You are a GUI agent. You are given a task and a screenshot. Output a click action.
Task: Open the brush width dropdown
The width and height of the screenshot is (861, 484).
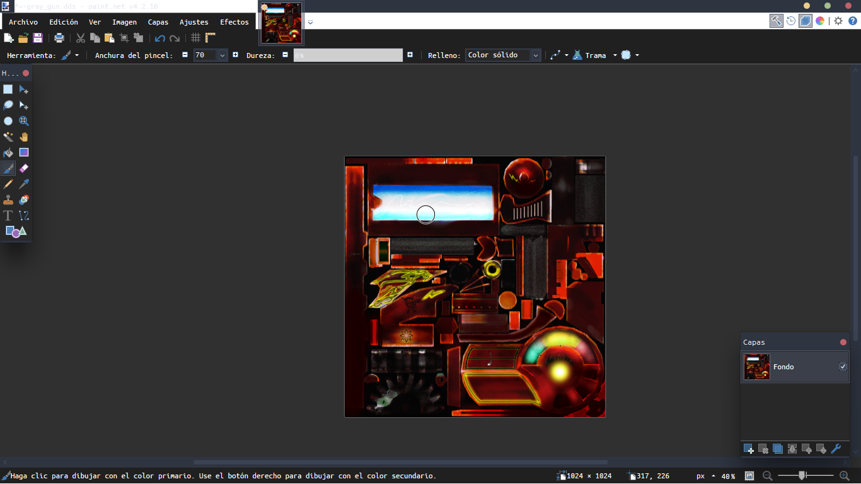coord(222,55)
